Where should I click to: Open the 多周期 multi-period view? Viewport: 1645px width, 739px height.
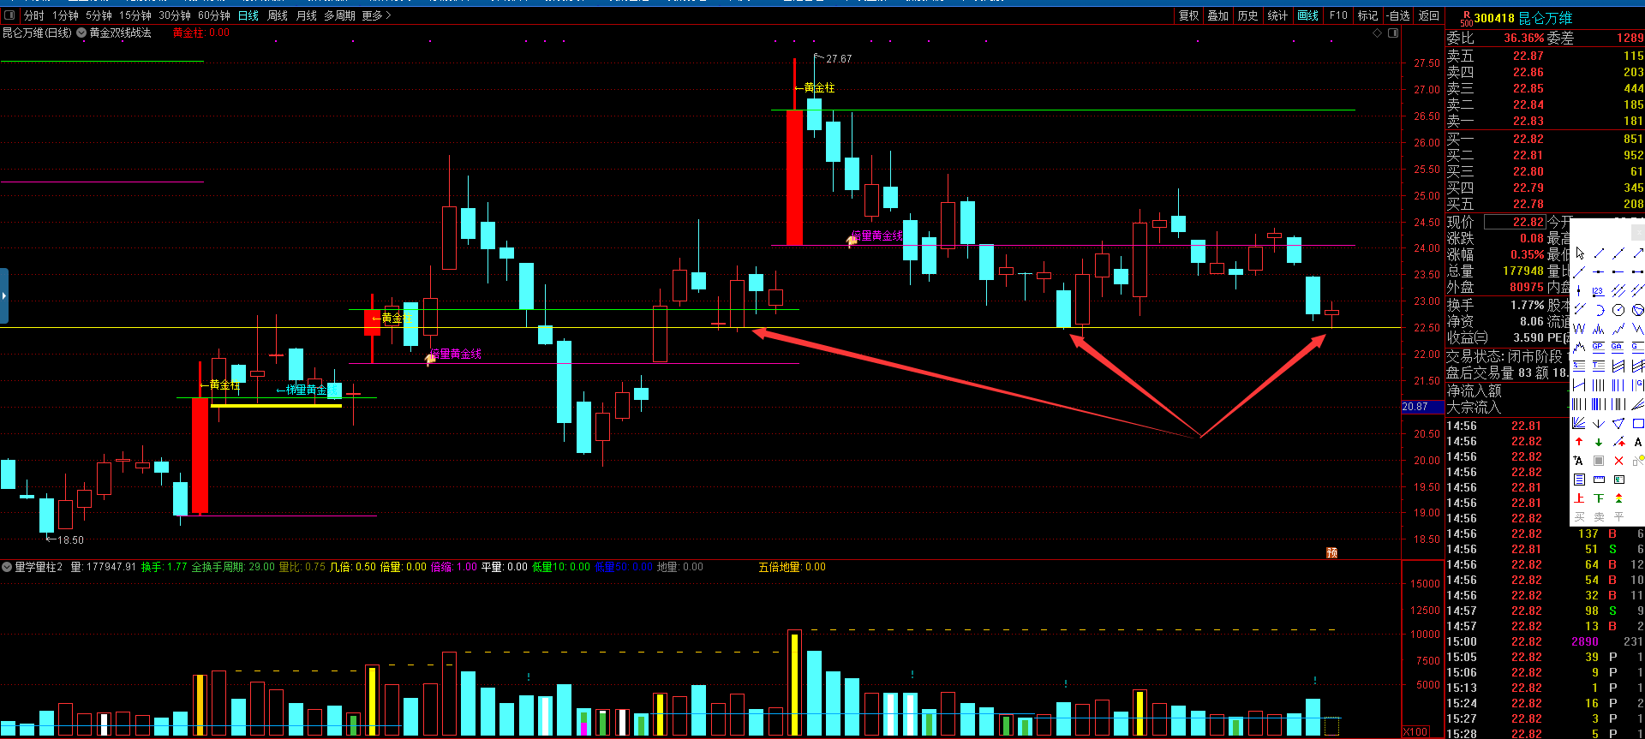tap(339, 15)
